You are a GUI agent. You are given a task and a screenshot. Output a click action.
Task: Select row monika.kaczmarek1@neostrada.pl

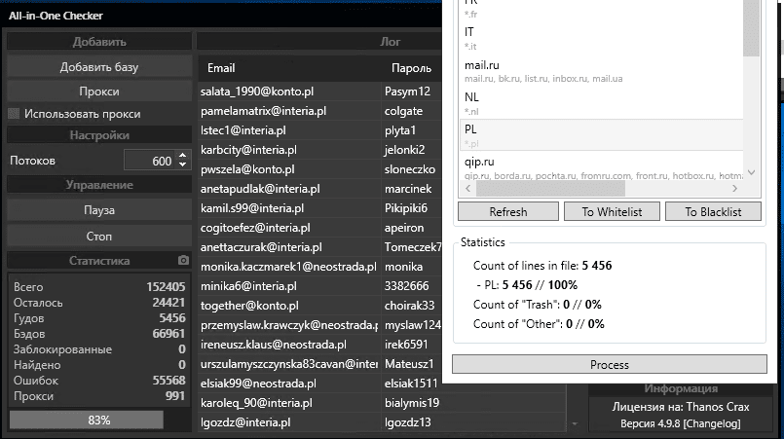tap(320, 267)
